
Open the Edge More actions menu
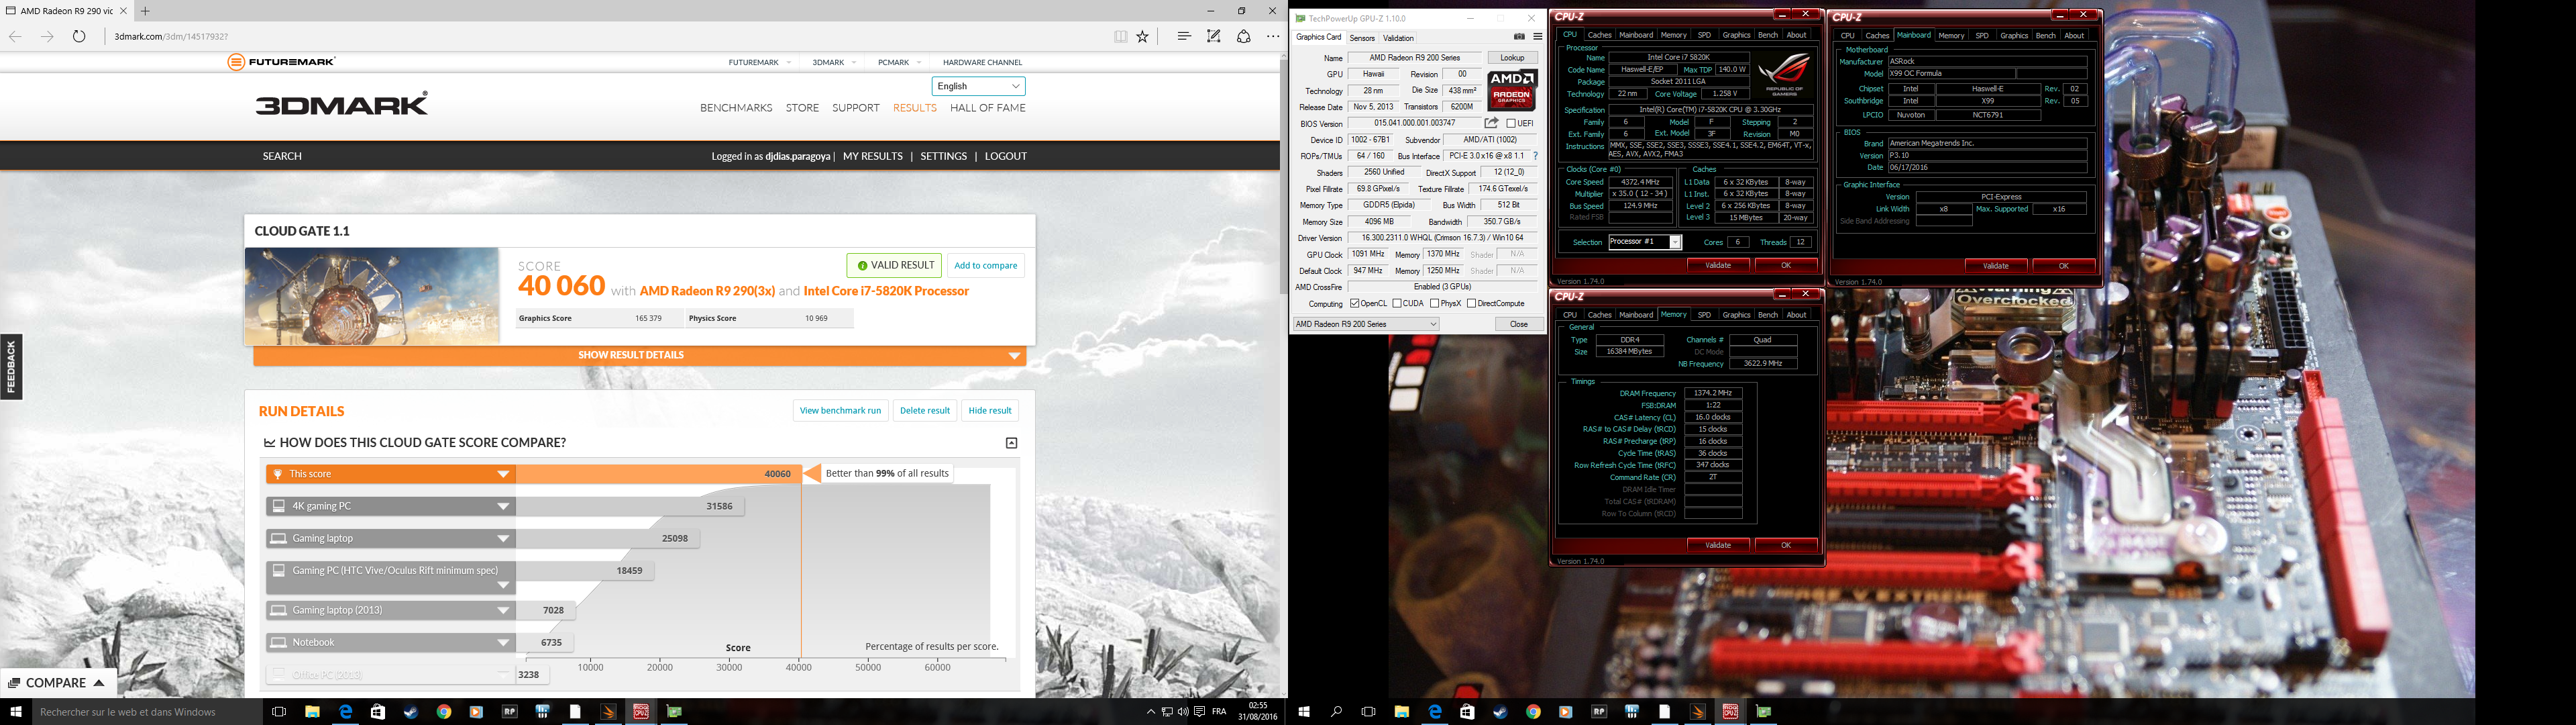point(1273,36)
